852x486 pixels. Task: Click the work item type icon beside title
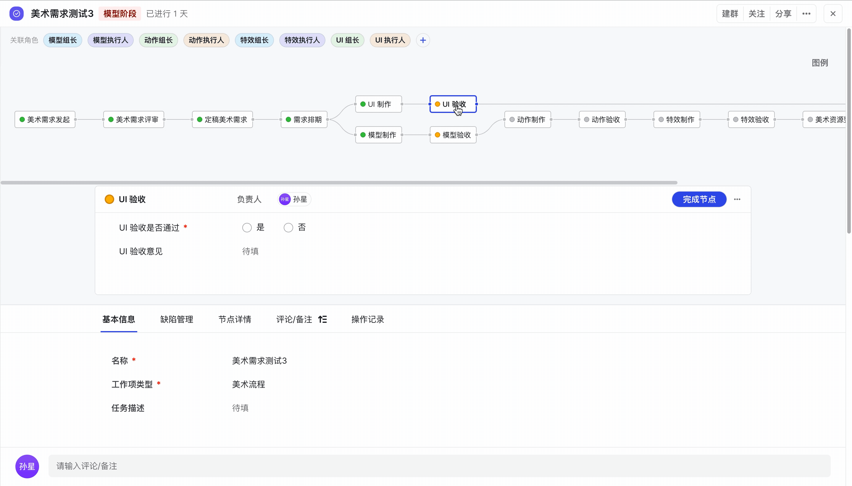point(16,14)
